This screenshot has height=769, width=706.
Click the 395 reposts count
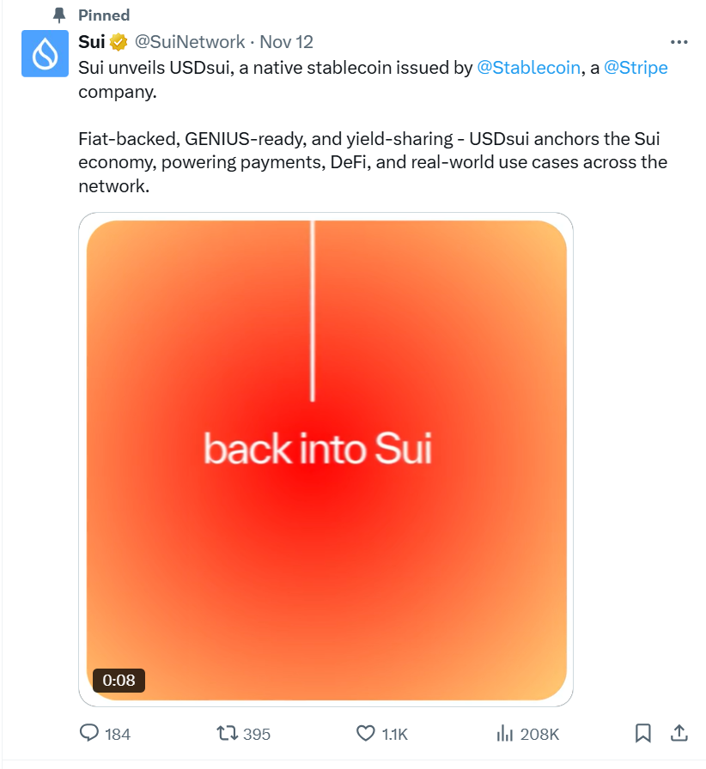256,735
